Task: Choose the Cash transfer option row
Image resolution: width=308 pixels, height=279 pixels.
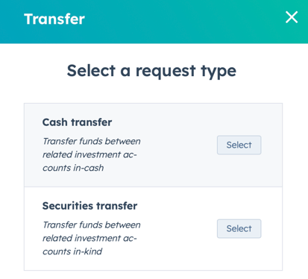Action: click(x=153, y=145)
